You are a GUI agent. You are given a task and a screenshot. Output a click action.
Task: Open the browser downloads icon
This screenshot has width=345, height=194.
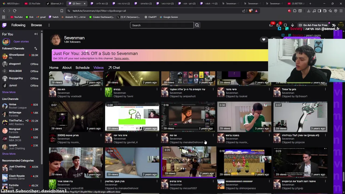309,11
